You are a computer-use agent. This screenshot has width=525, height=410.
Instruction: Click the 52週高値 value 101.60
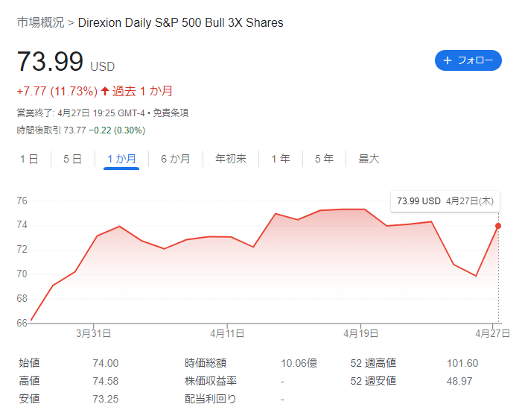point(462,363)
